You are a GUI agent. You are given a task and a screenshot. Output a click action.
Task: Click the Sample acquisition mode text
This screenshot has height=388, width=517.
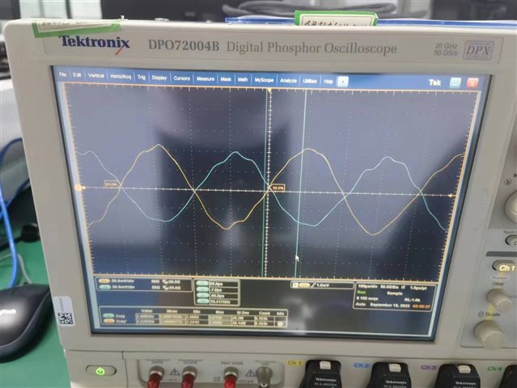[394, 293]
